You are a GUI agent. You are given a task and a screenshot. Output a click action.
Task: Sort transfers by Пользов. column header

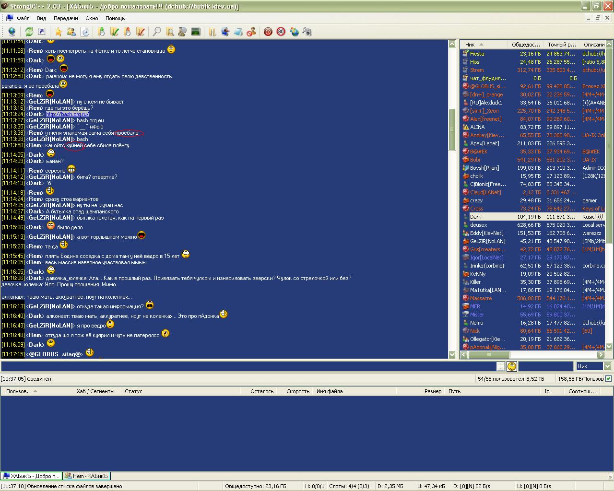point(17,391)
